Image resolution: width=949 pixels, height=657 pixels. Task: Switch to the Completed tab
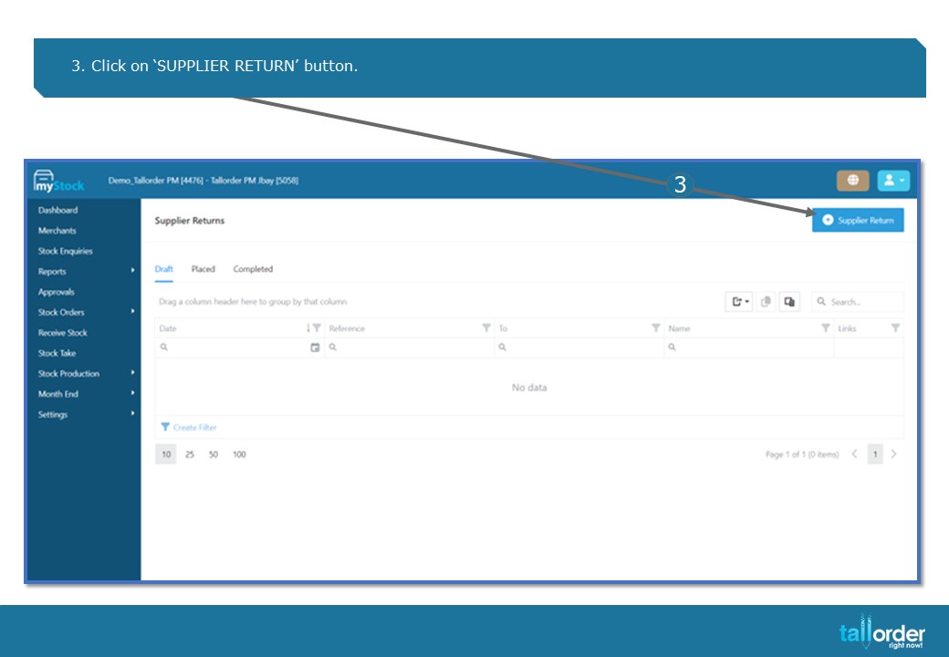click(253, 269)
